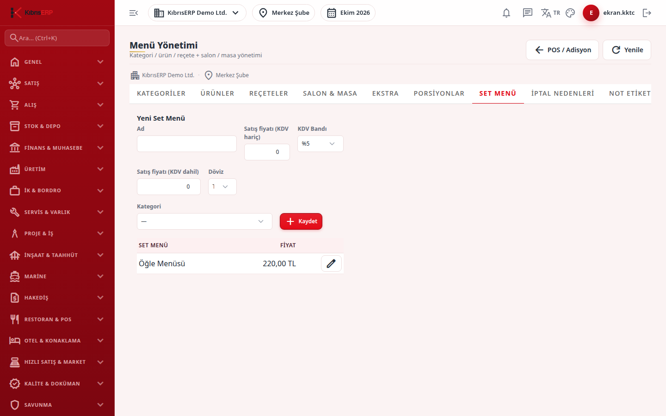The image size is (666, 416).
Task: Click the Otel & Konaklama bed icon
Action: coord(15,341)
